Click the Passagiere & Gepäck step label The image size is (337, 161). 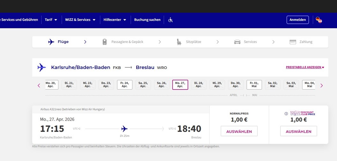[x=127, y=42]
